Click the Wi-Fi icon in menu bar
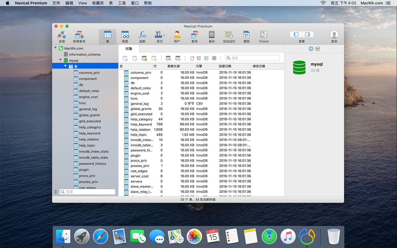The image size is (397, 248). 323,3
